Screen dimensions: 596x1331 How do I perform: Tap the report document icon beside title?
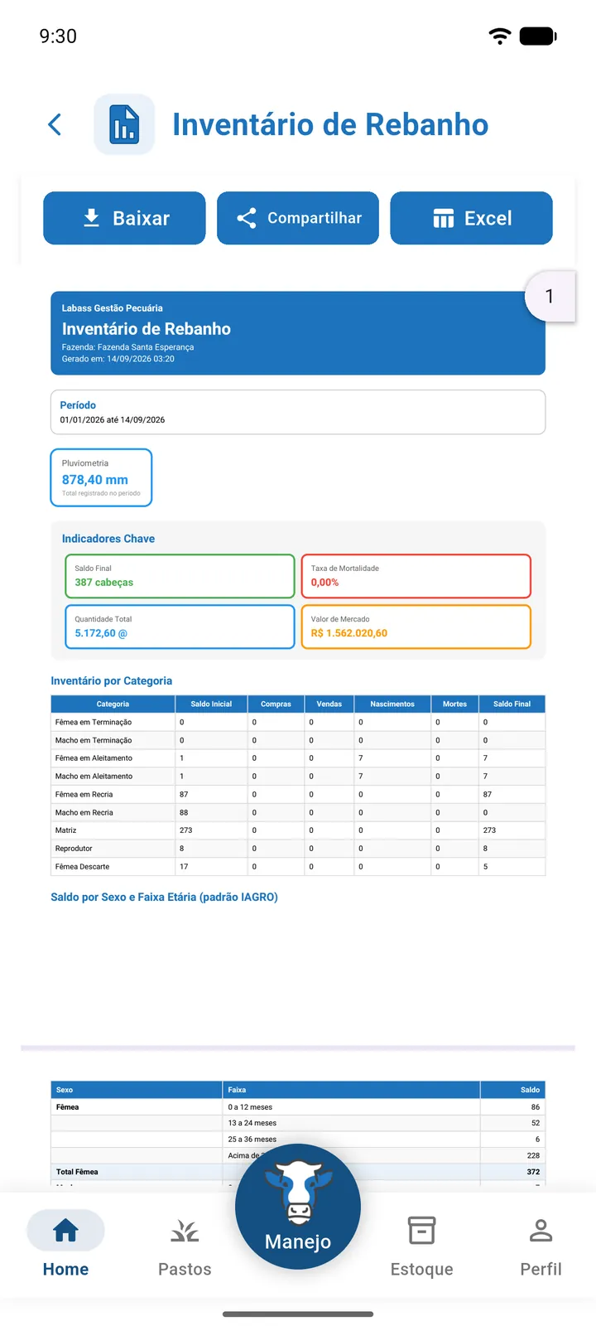pyautogui.click(x=124, y=124)
